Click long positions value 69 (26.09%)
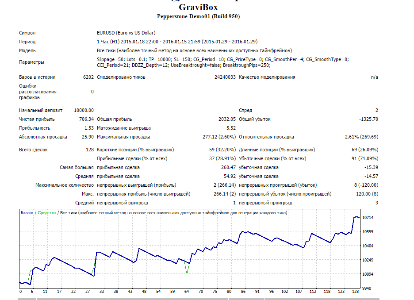Screen dimensions: 414x300 (365, 150)
